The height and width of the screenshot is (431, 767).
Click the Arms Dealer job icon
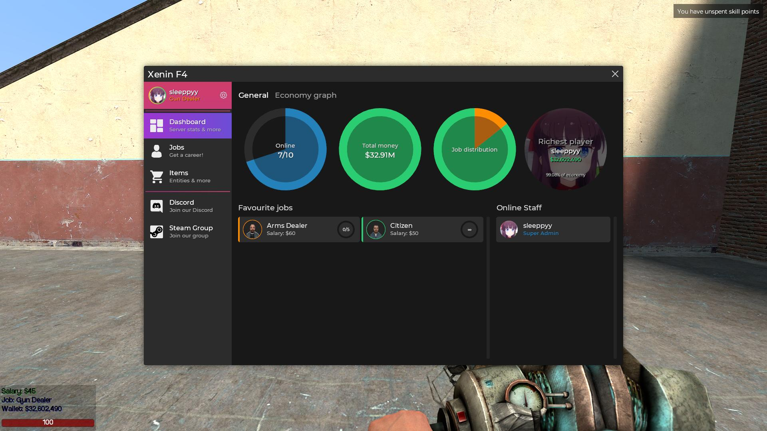coord(253,229)
